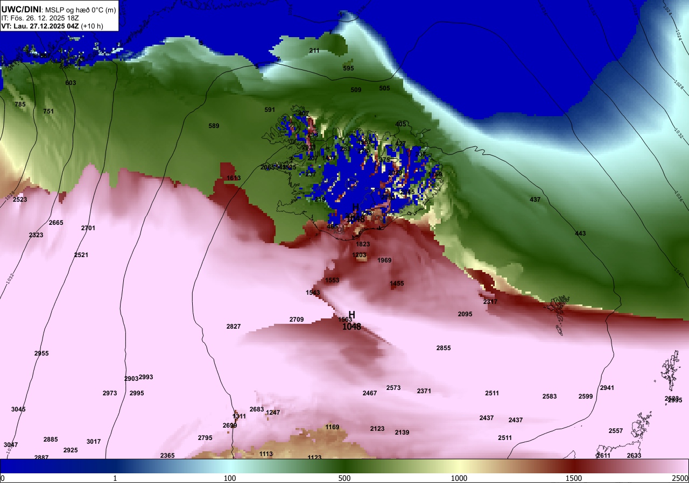Pick the height value "2955"
Screen dimensions: 689x483
[x=41, y=353]
